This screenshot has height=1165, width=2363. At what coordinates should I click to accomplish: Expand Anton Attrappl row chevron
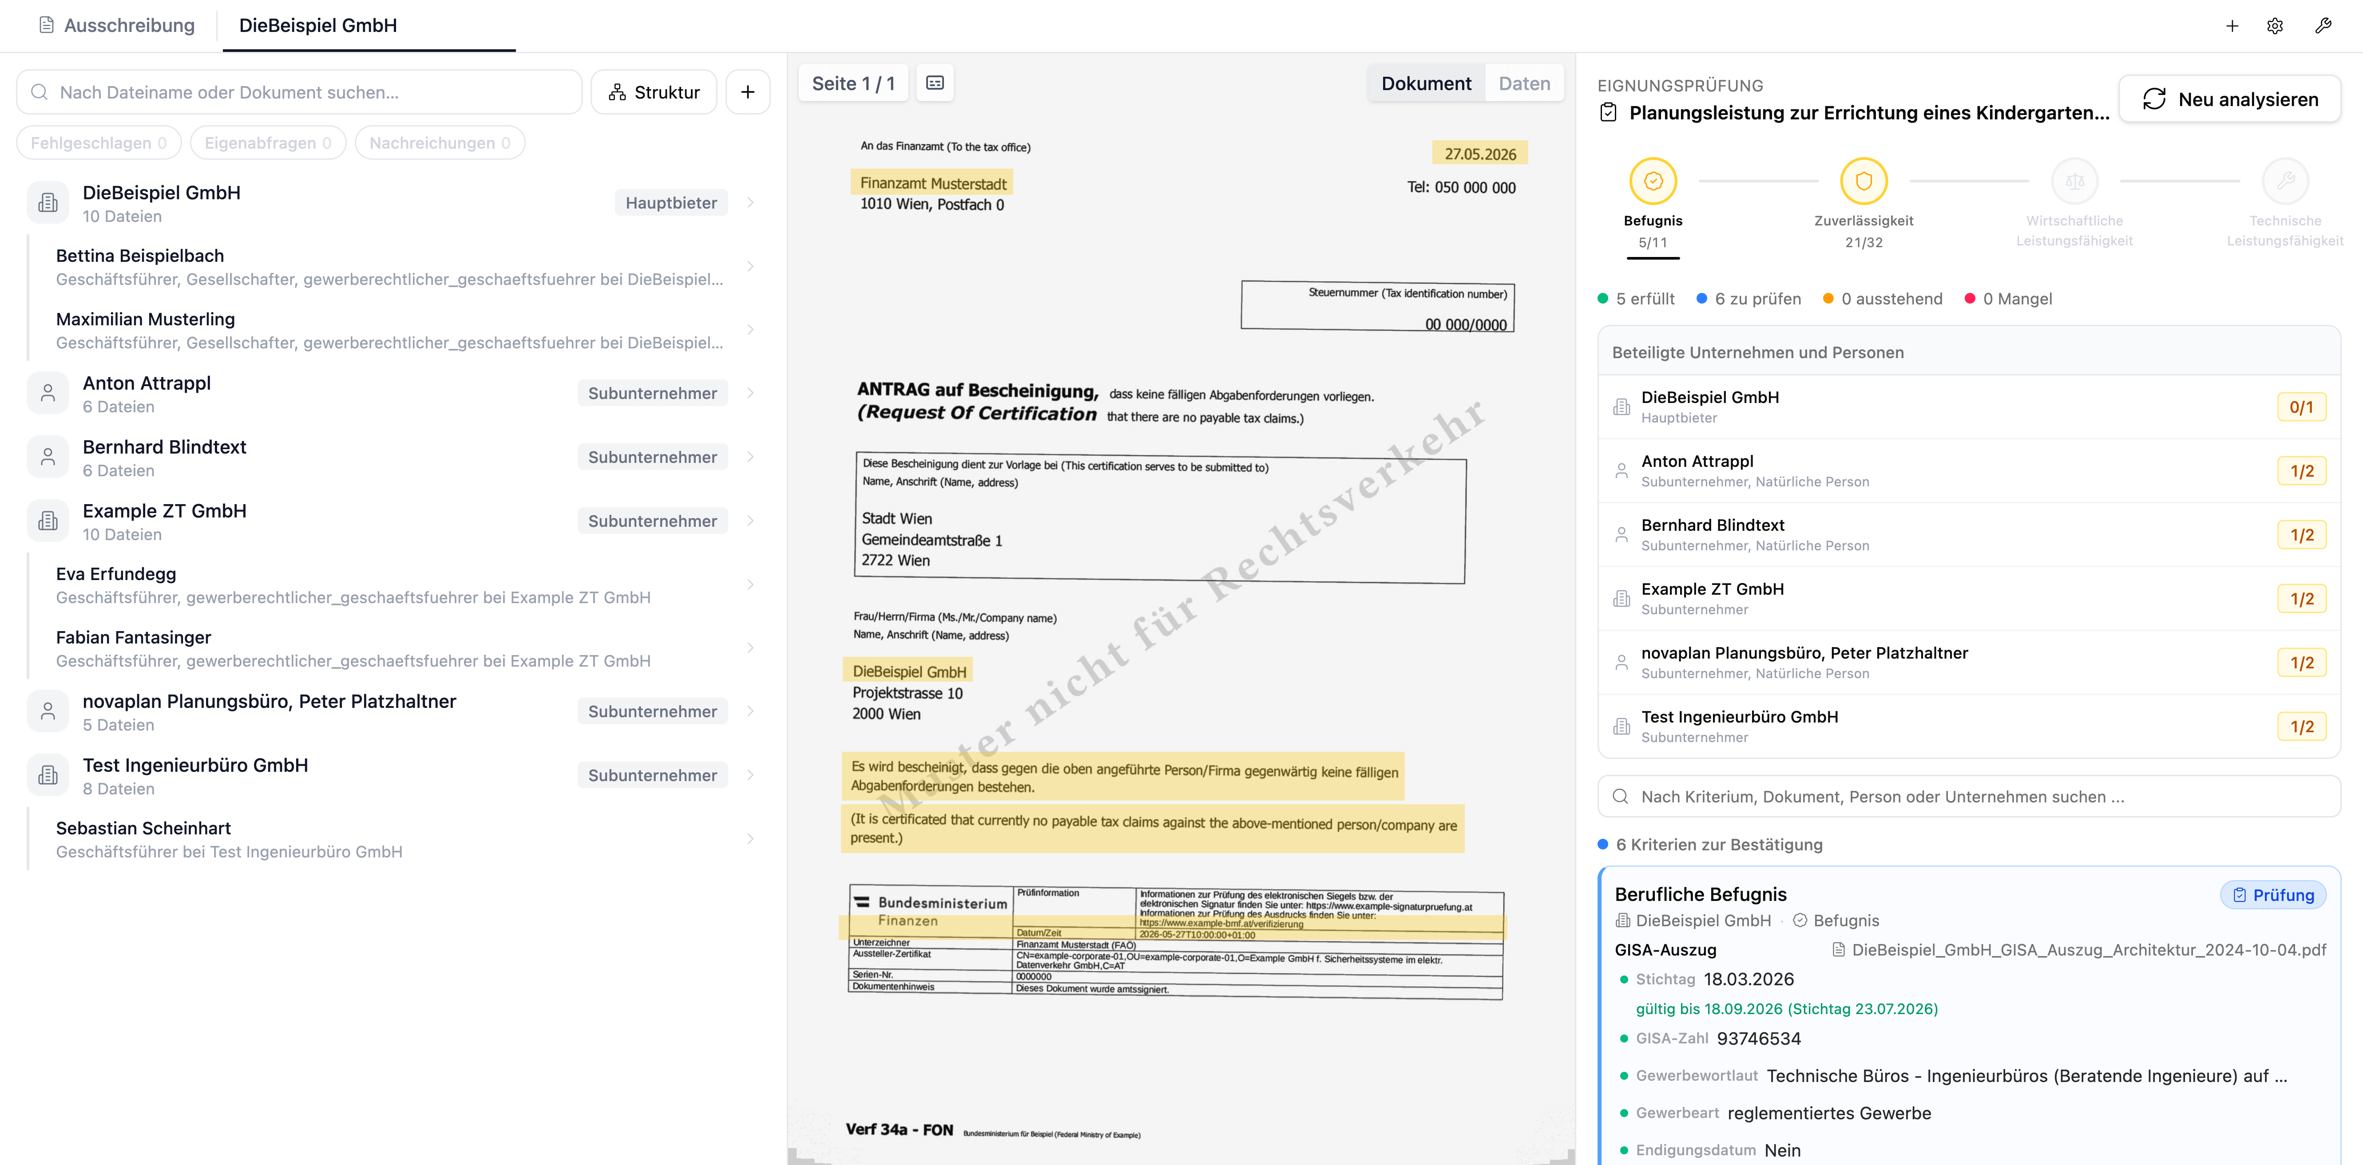pos(750,393)
